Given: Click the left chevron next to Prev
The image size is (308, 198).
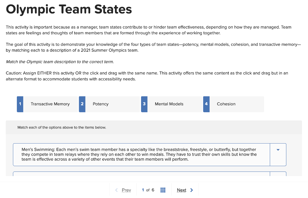Looking at the screenshot, I should 116,190.
